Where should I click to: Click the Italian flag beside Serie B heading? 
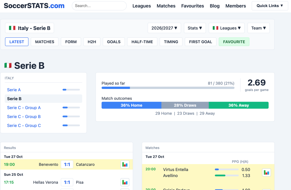coord(8,65)
